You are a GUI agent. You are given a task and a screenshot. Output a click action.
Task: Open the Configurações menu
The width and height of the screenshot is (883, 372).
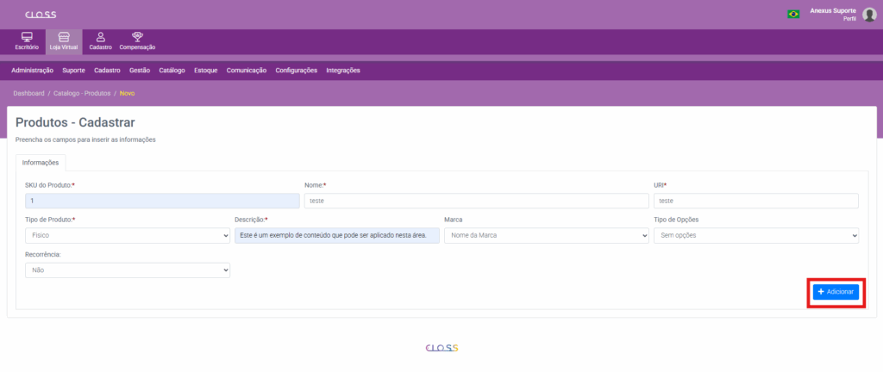pos(296,71)
